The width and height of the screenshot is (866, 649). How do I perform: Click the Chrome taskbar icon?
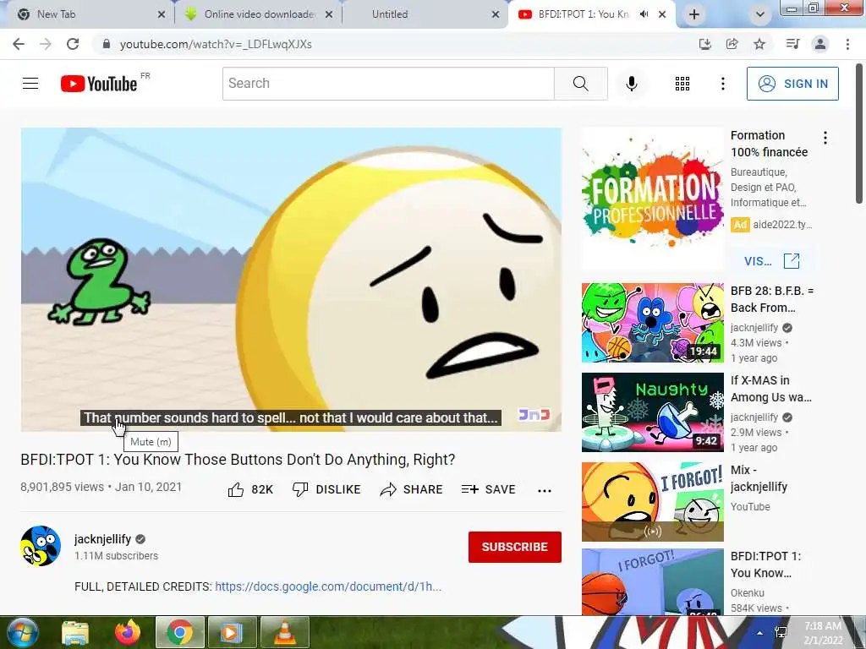tap(180, 632)
